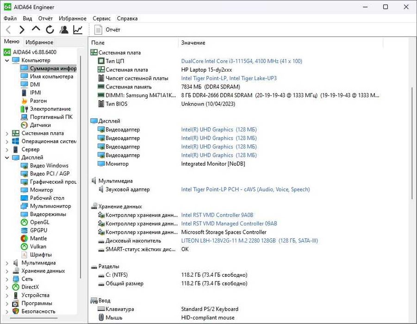
Task: Go back with the left arrow toolbar icon
Action: coord(8,30)
